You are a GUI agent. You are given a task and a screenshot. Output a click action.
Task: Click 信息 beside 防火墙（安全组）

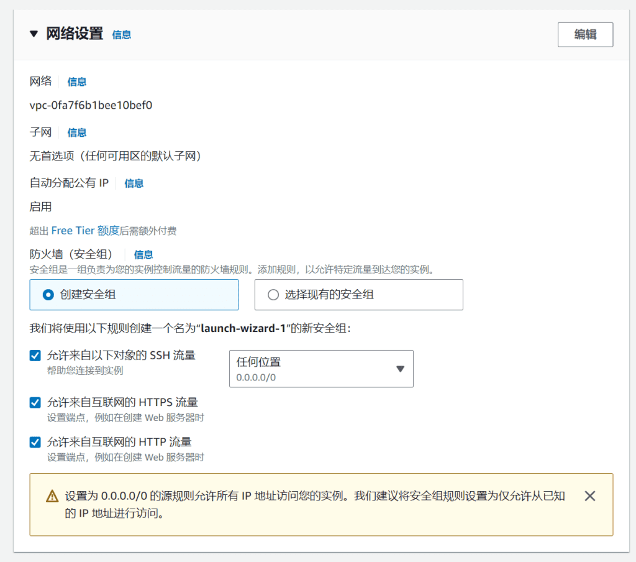[x=143, y=254]
